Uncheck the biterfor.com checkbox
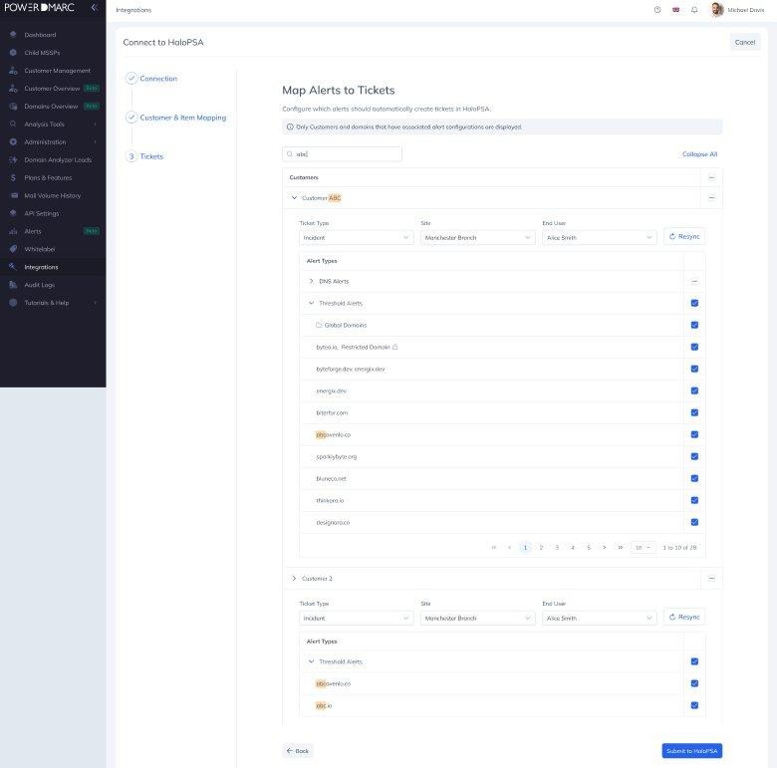The image size is (777, 768). coord(694,412)
